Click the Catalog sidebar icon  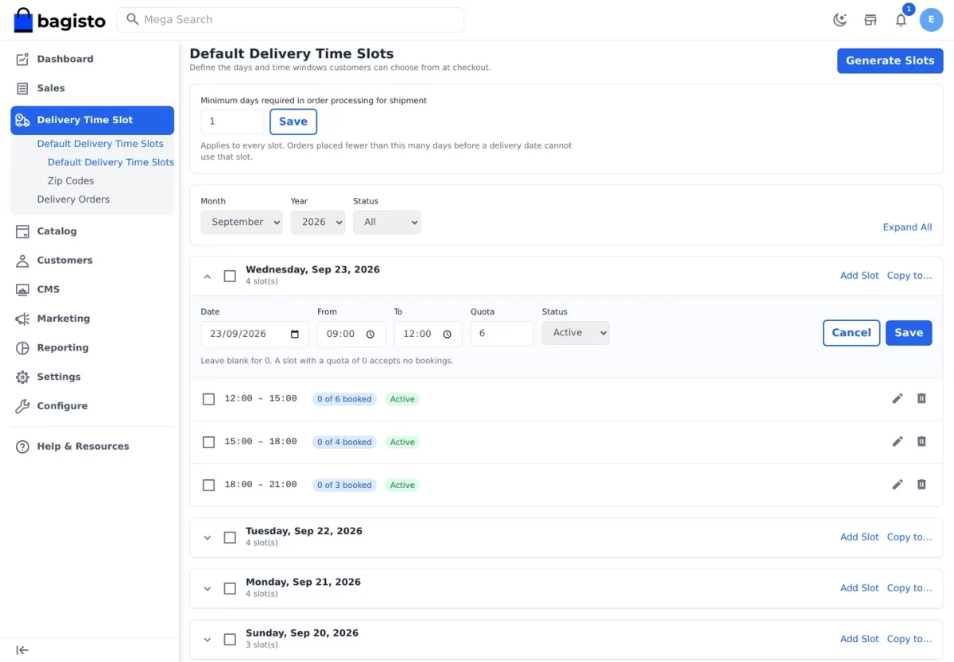click(x=22, y=231)
